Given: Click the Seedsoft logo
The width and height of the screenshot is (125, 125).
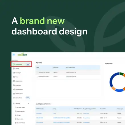Looking at the screenshot, I should [22, 54].
